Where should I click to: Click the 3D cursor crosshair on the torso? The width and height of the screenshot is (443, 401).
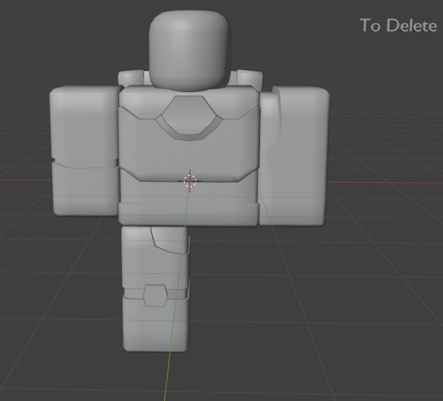pyautogui.click(x=190, y=181)
